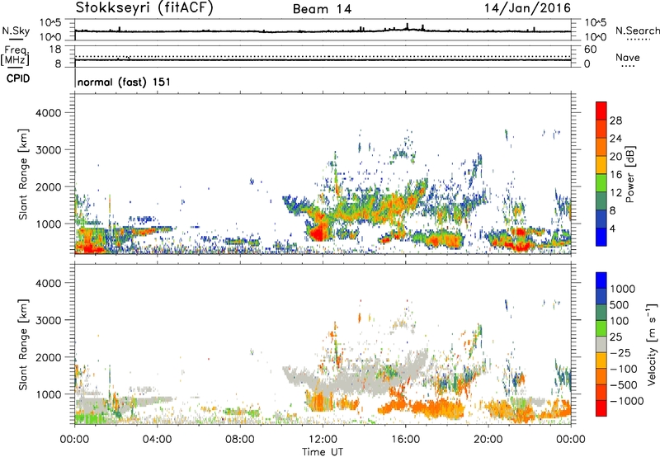Click the '60' right Nave axis label

pyautogui.click(x=590, y=49)
